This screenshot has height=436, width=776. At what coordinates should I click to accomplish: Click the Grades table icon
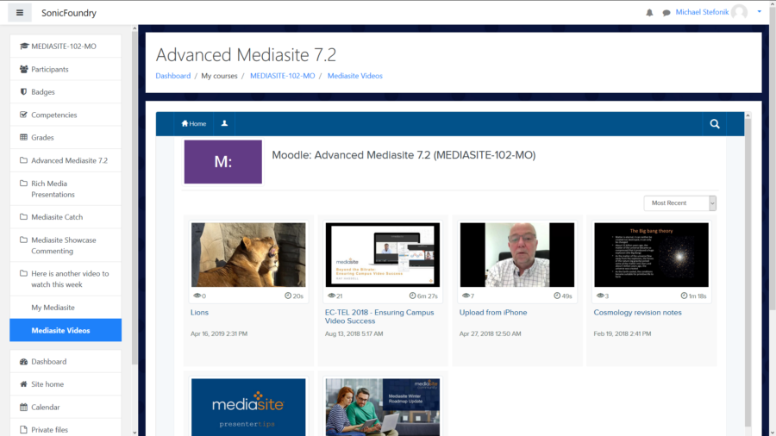click(23, 137)
